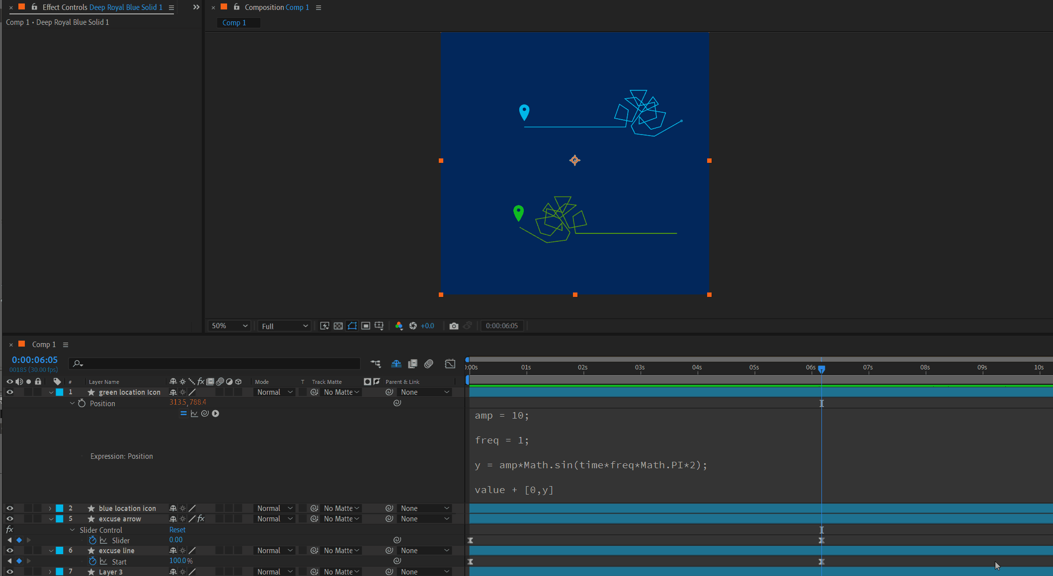The width and height of the screenshot is (1053, 576).
Task: Click the timeline layer search field
Action: coord(219,363)
